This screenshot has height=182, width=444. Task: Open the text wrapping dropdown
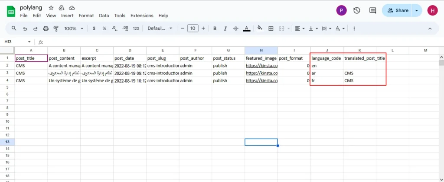(x=326, y=29)
